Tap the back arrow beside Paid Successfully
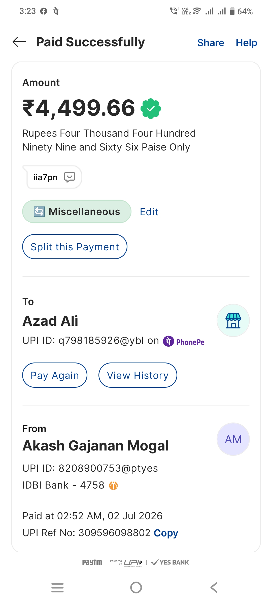 click(x=19, y=42)
